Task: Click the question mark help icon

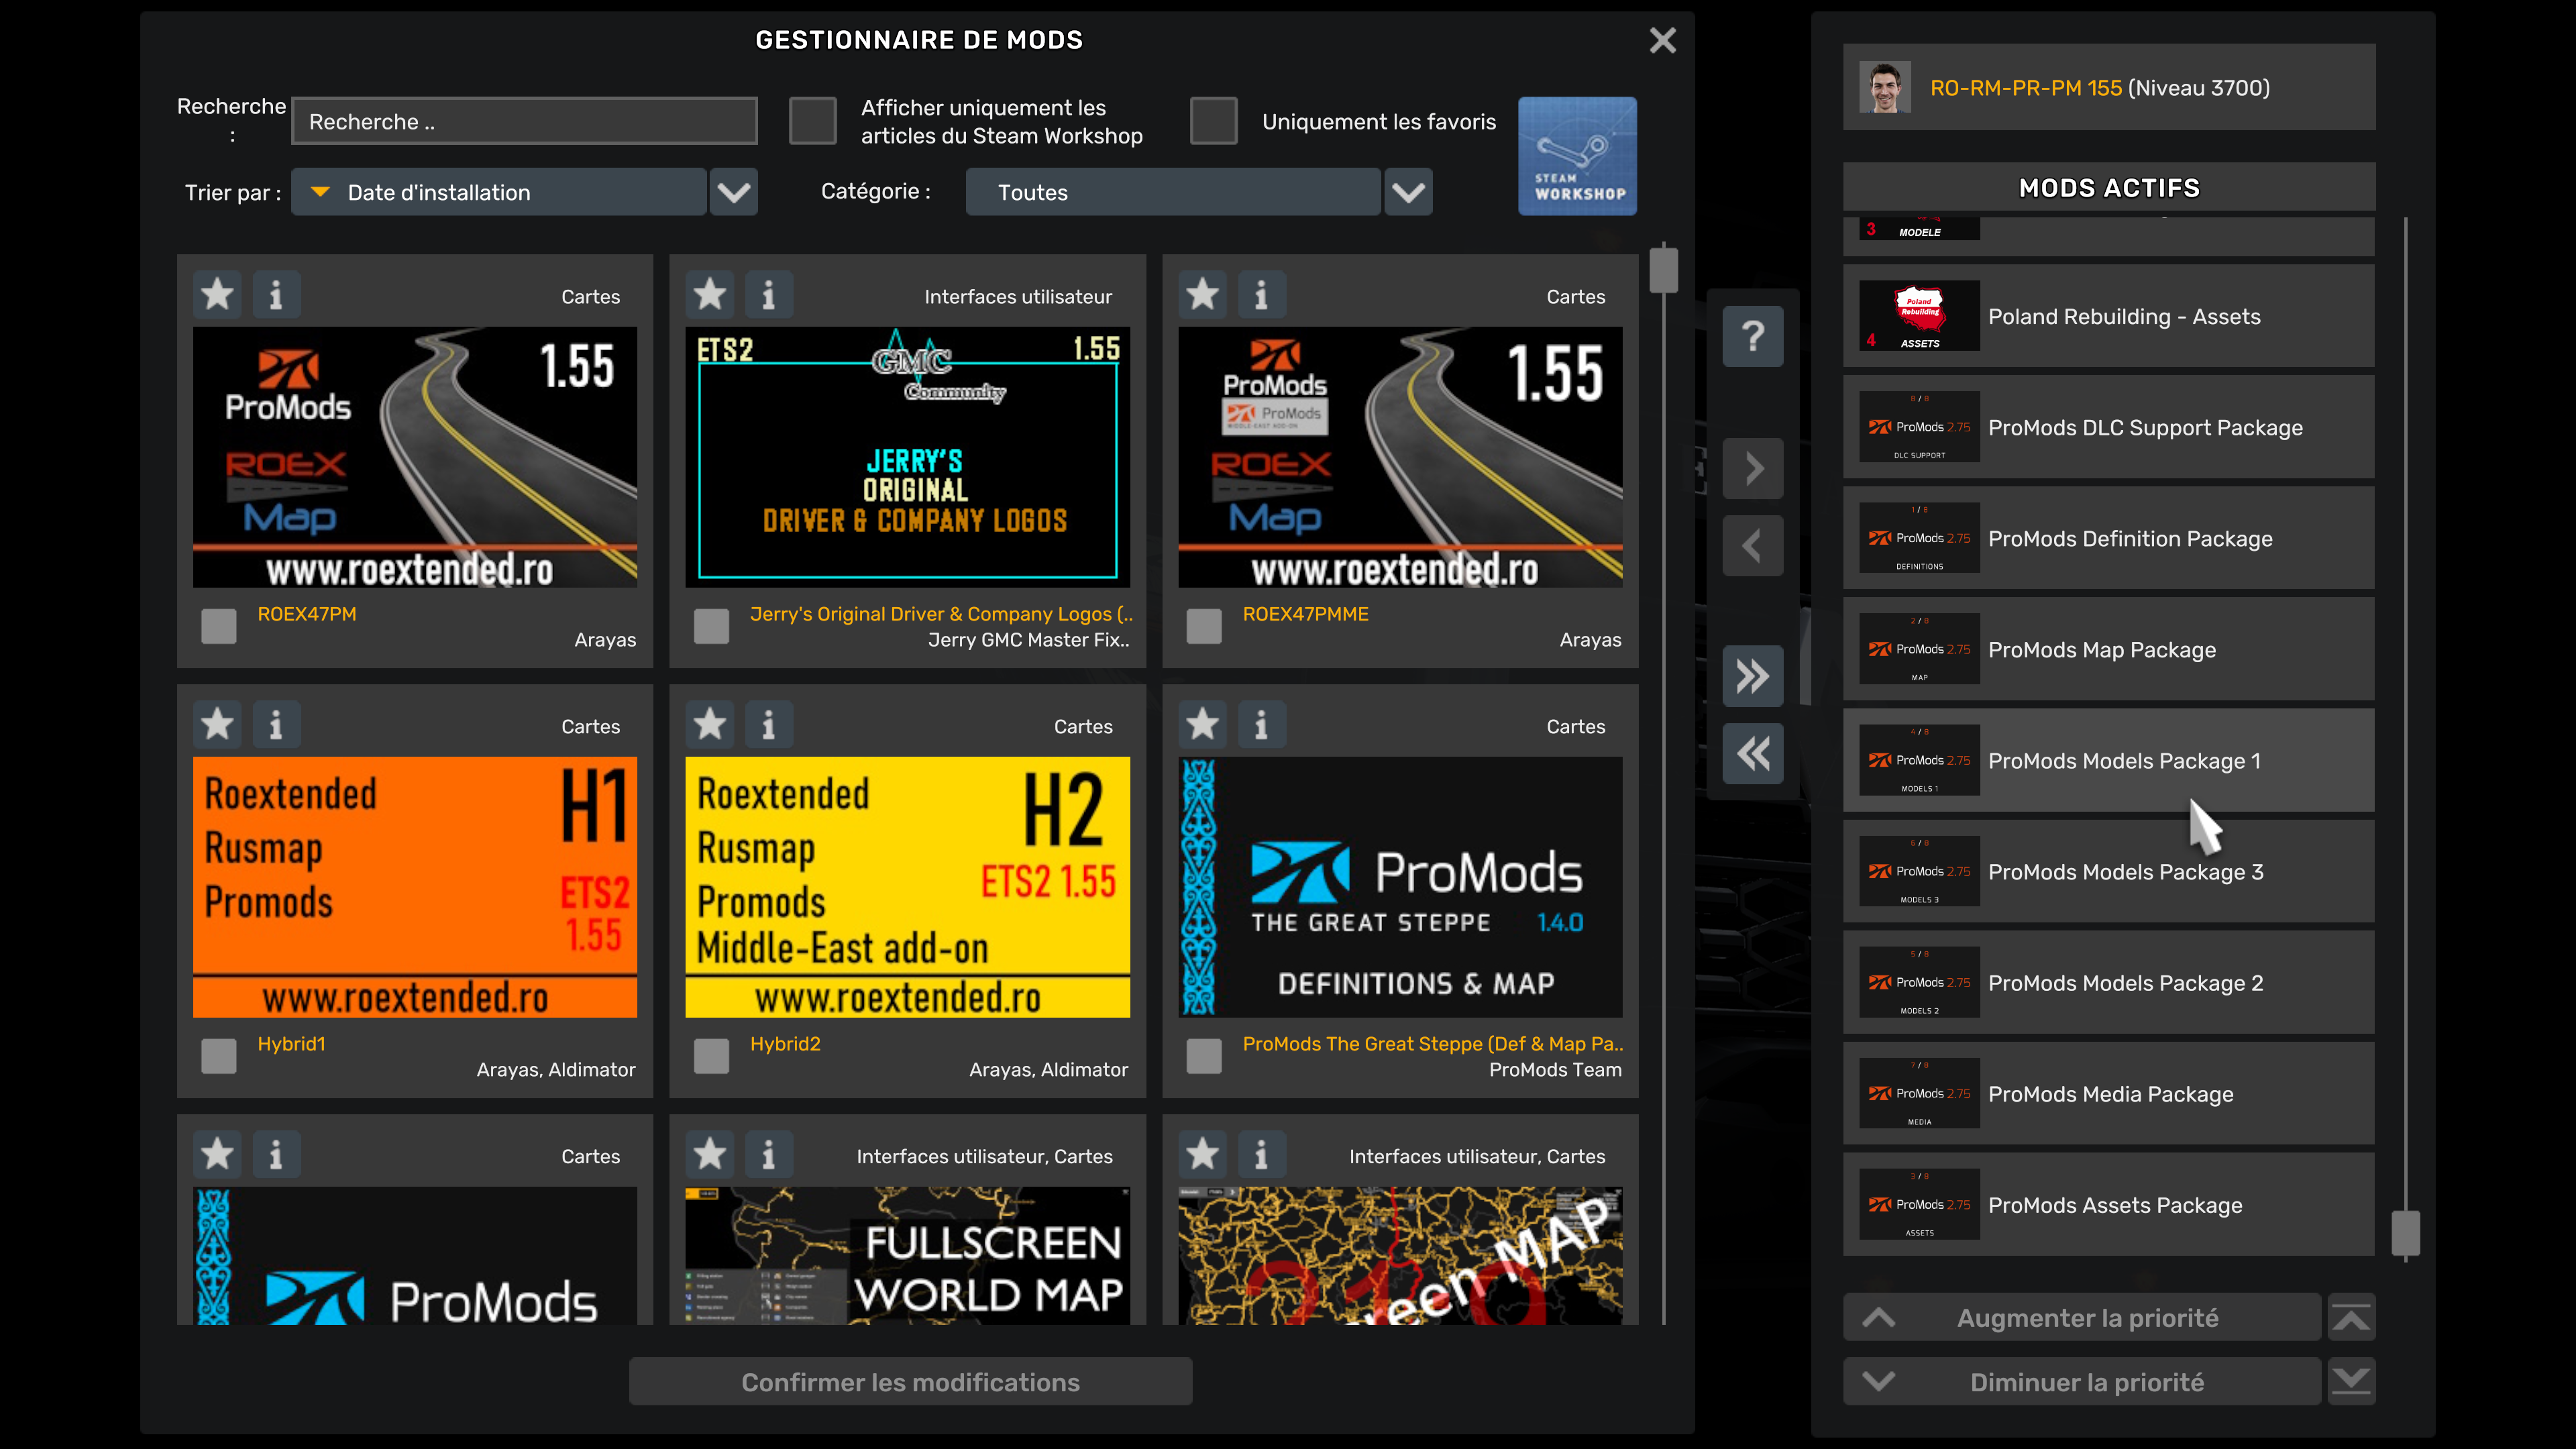Action: tap(1752, 336)
